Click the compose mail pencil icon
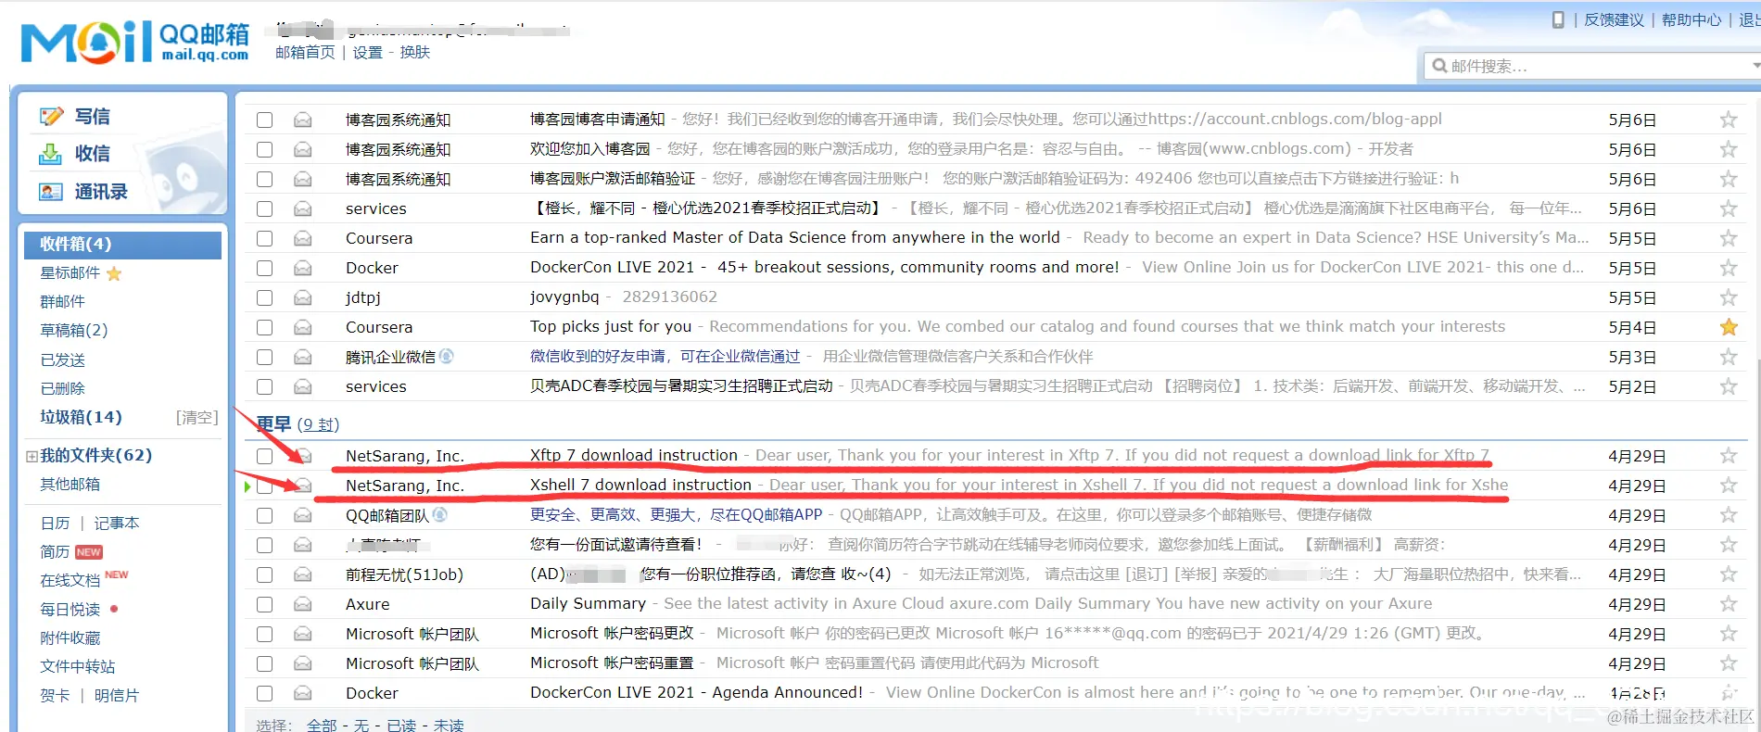 [50, 116]
